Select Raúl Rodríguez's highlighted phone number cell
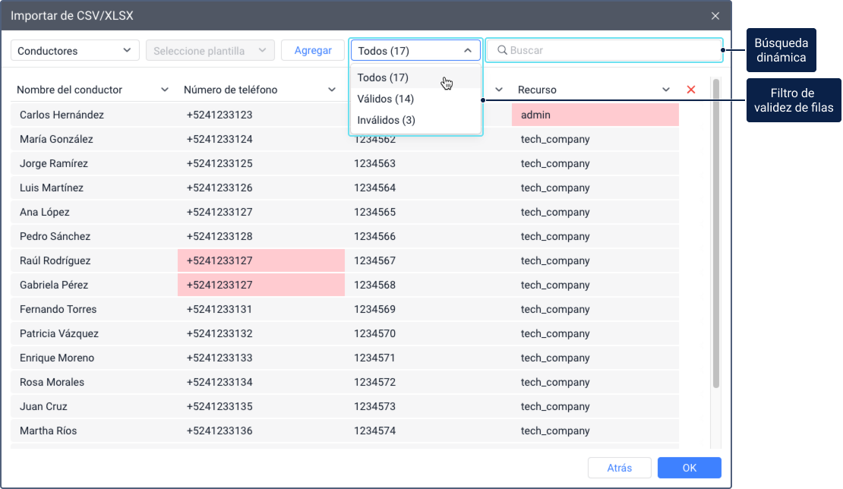843x489 pixels. point(260,260)
